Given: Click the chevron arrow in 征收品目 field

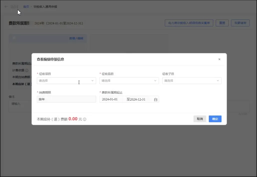Looking at the screenshot, I should tap(155, 81).
